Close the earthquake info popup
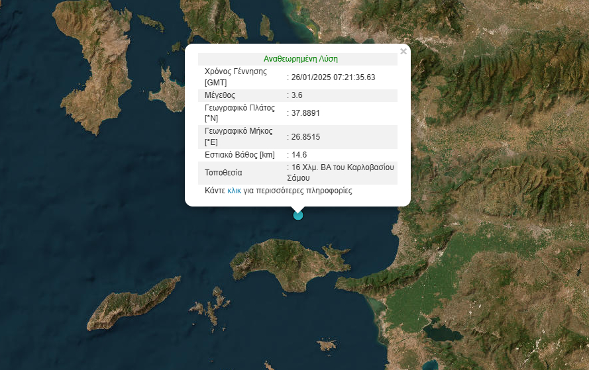589x370 pixels. coord(403,52)
